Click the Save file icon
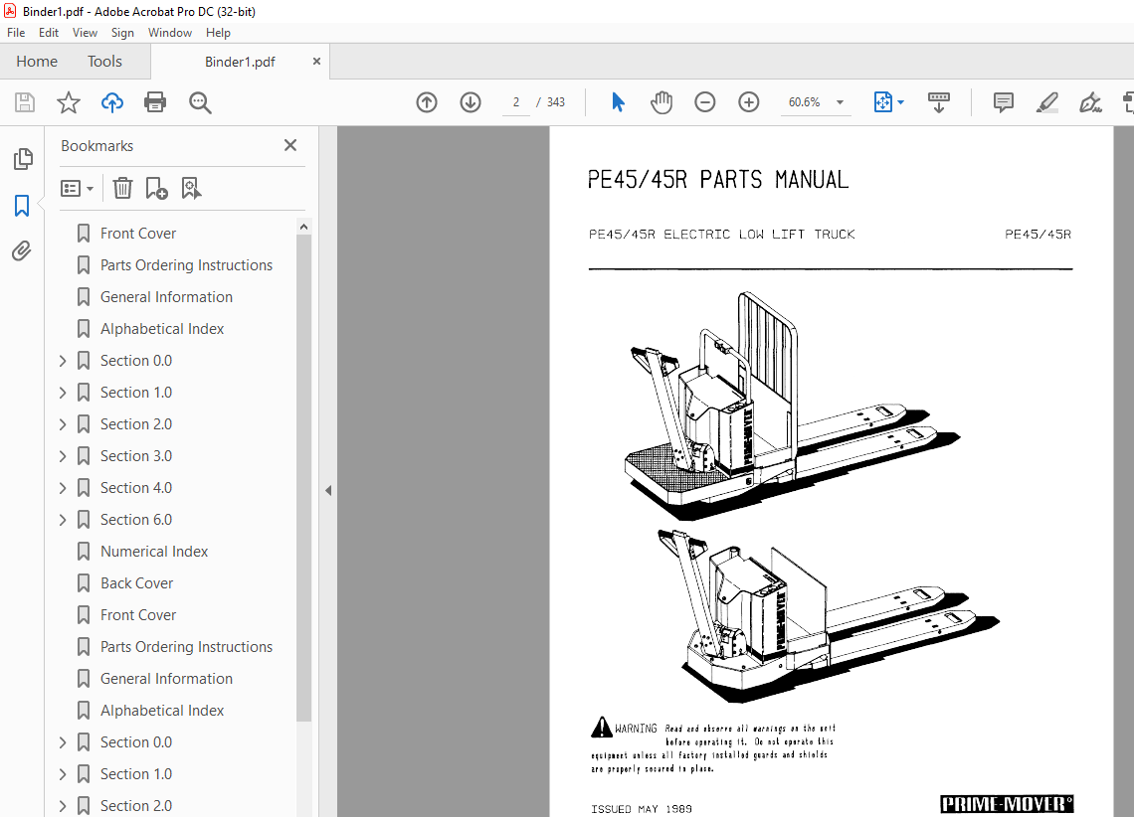This screenshot has height=817, width=1134. (25, 102)
